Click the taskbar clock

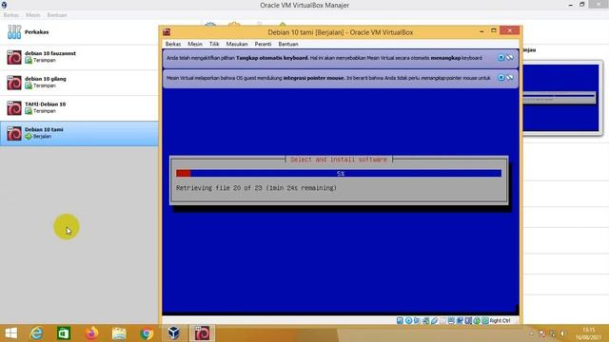(589, 333)
